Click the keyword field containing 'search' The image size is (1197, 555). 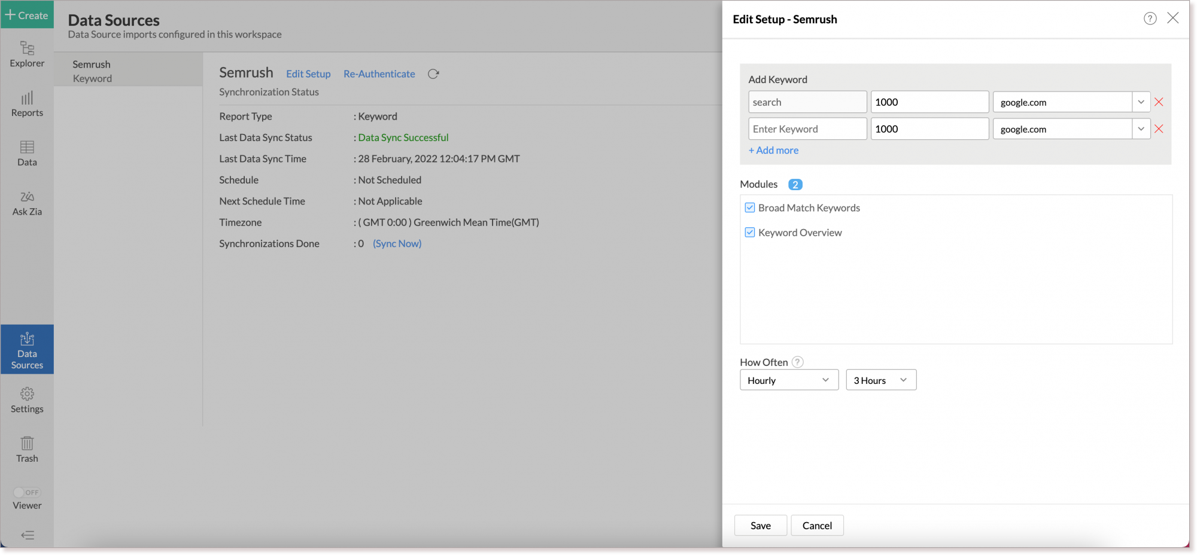pos(807,102)
